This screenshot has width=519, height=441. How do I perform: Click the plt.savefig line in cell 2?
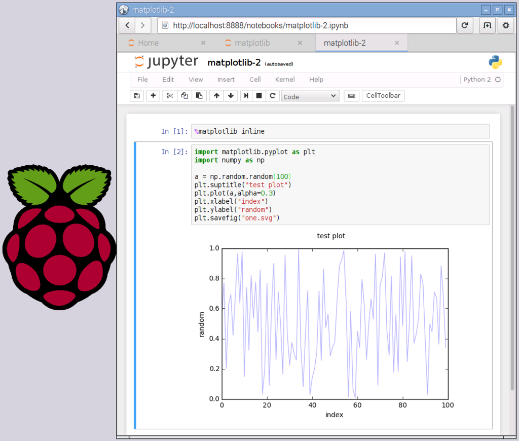237,218
